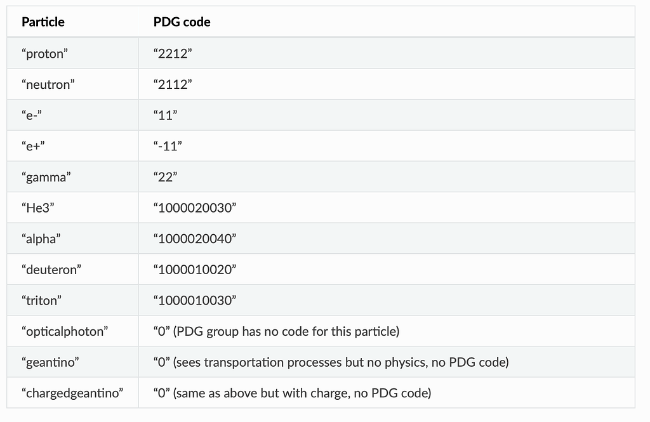Click the "PDG code" column header
The height and width of the screenshot is (422, 650).
click(182, 22)
